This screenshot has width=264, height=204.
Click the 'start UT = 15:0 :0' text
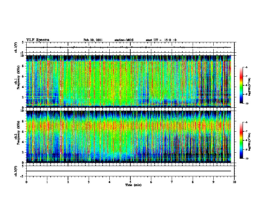point(161,40)
